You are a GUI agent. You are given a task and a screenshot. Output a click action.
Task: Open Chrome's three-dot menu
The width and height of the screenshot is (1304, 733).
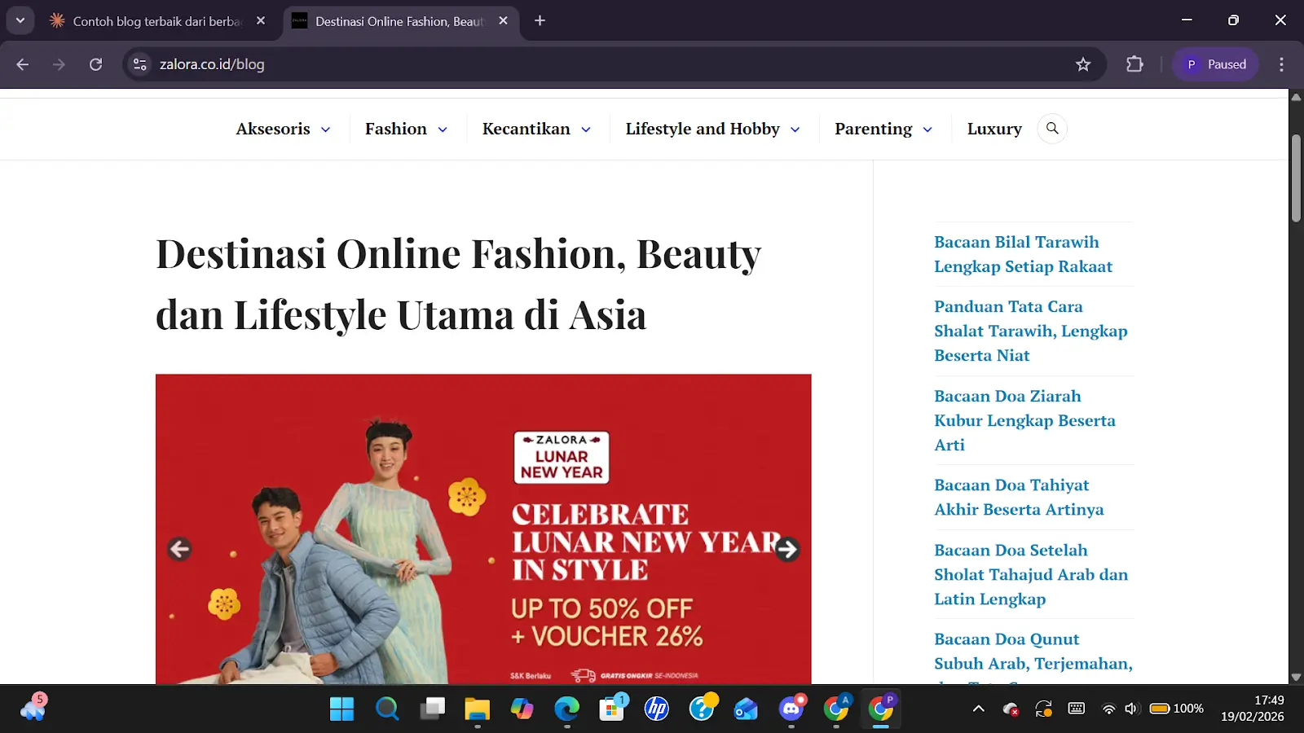1281,64
